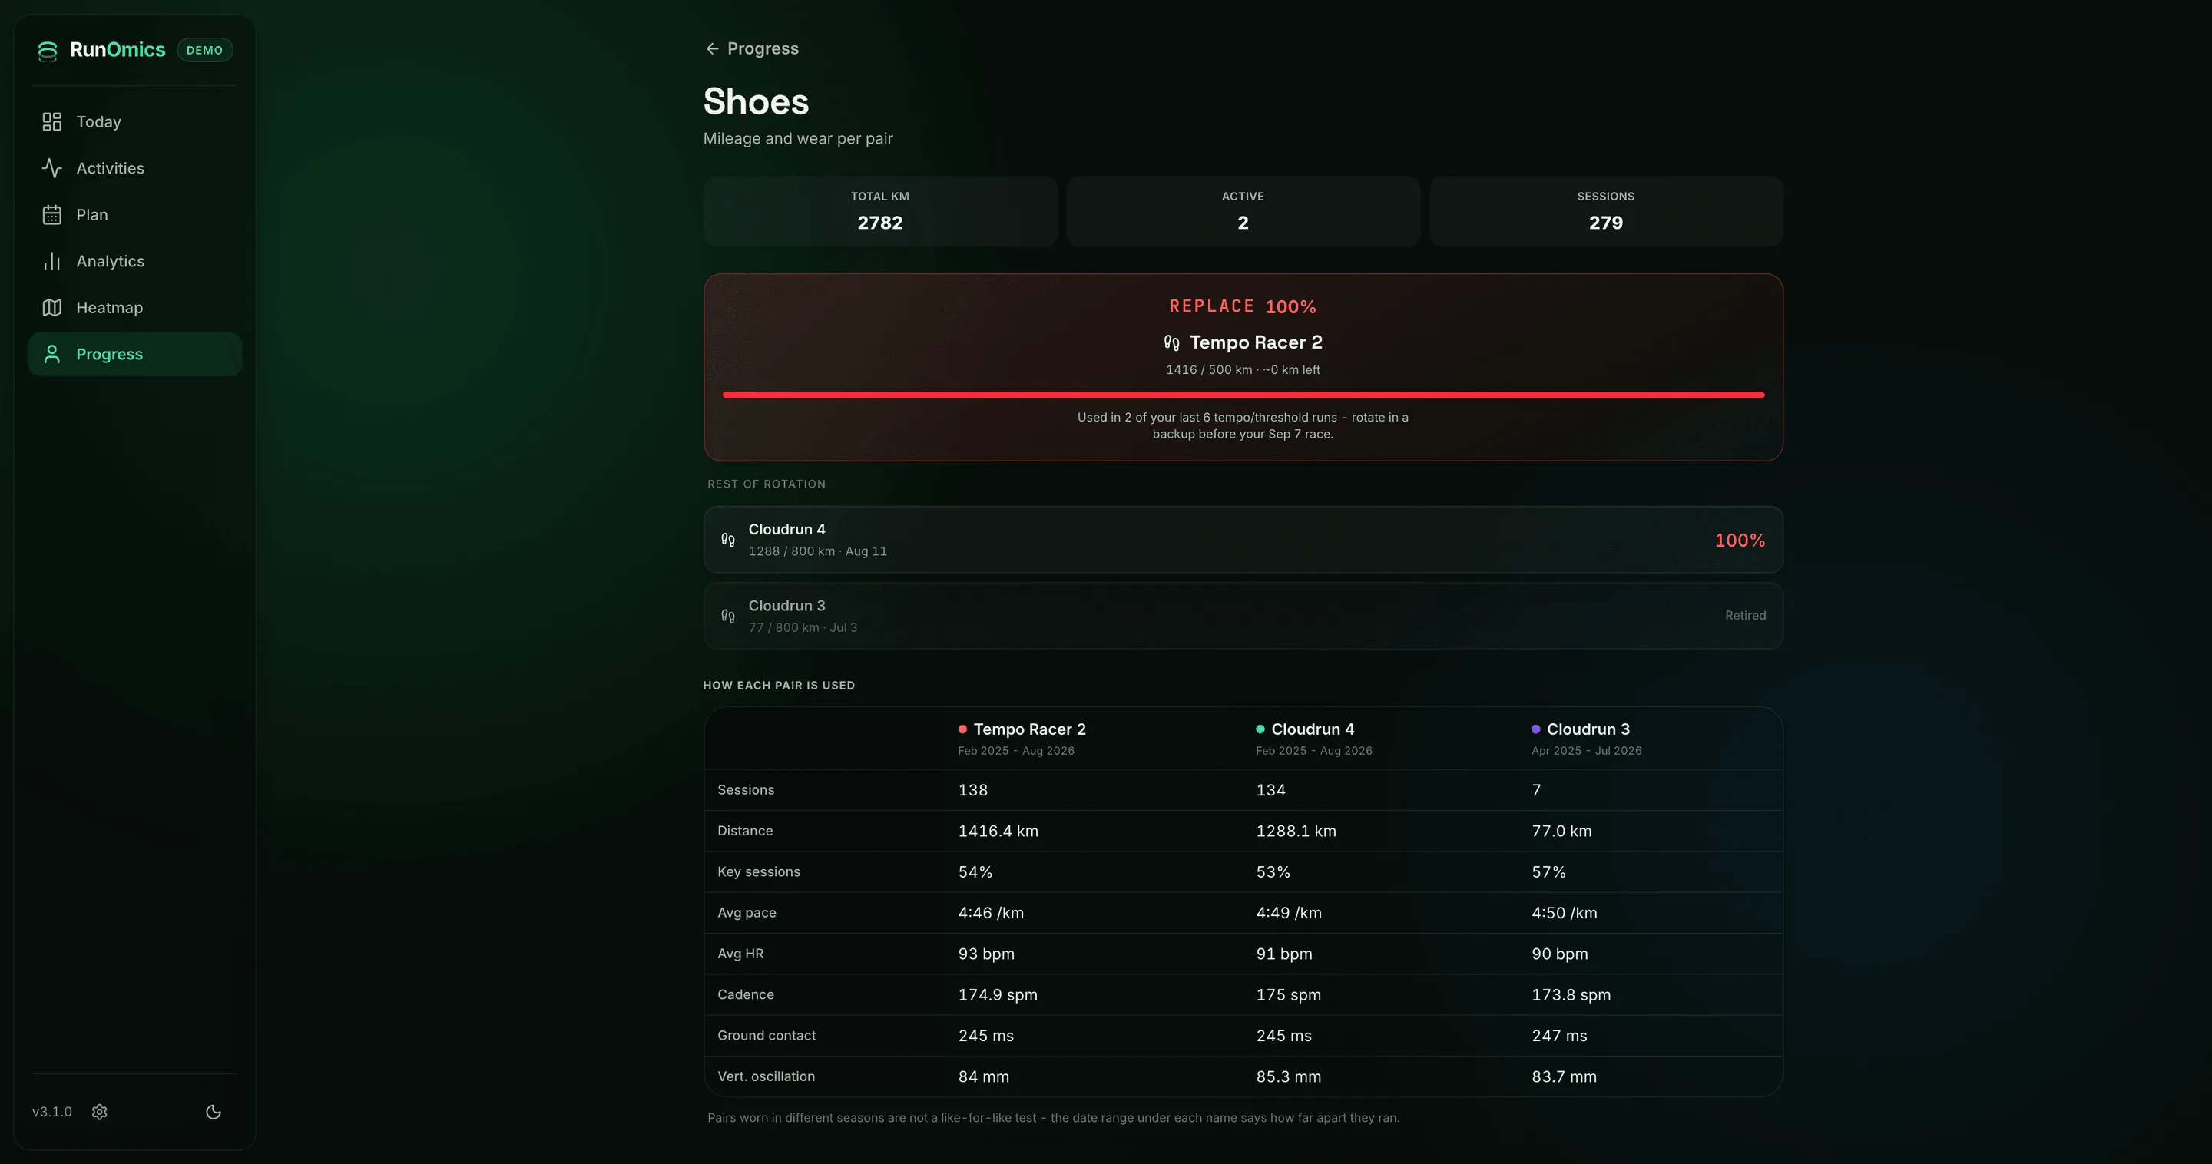Open the Activities menu item
Screen dimensions: 2212x1164
pyautogui.click(x=135, y=168)
